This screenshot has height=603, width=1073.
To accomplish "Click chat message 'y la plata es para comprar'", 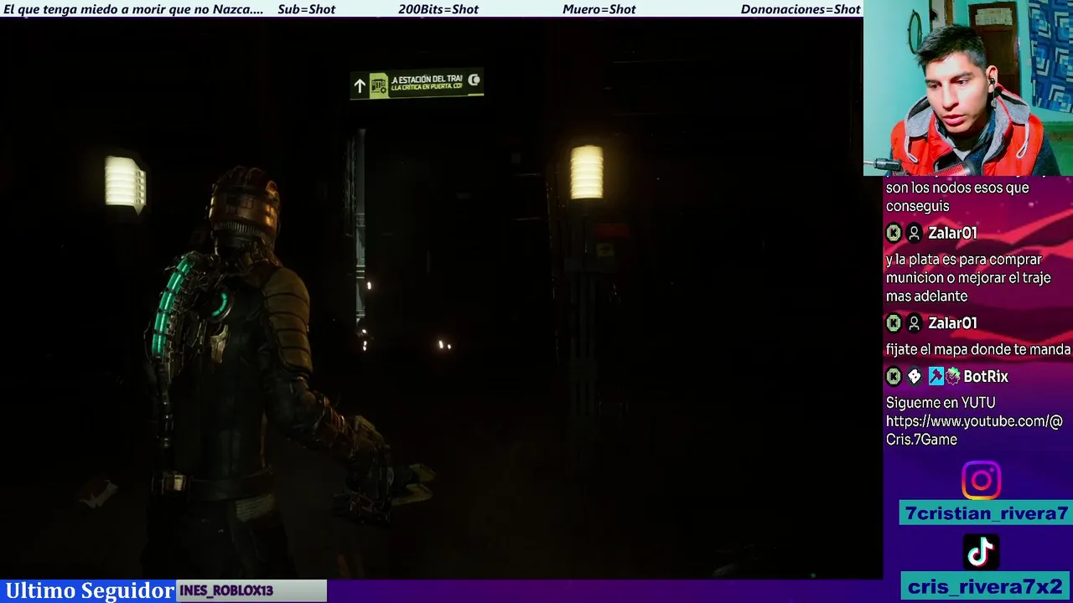I will tap(968, 277).
